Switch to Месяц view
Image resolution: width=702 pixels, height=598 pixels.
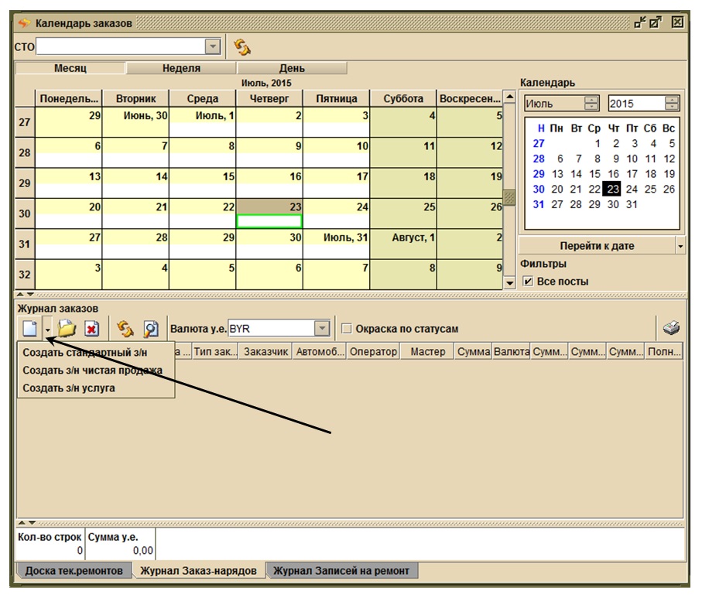70,68
